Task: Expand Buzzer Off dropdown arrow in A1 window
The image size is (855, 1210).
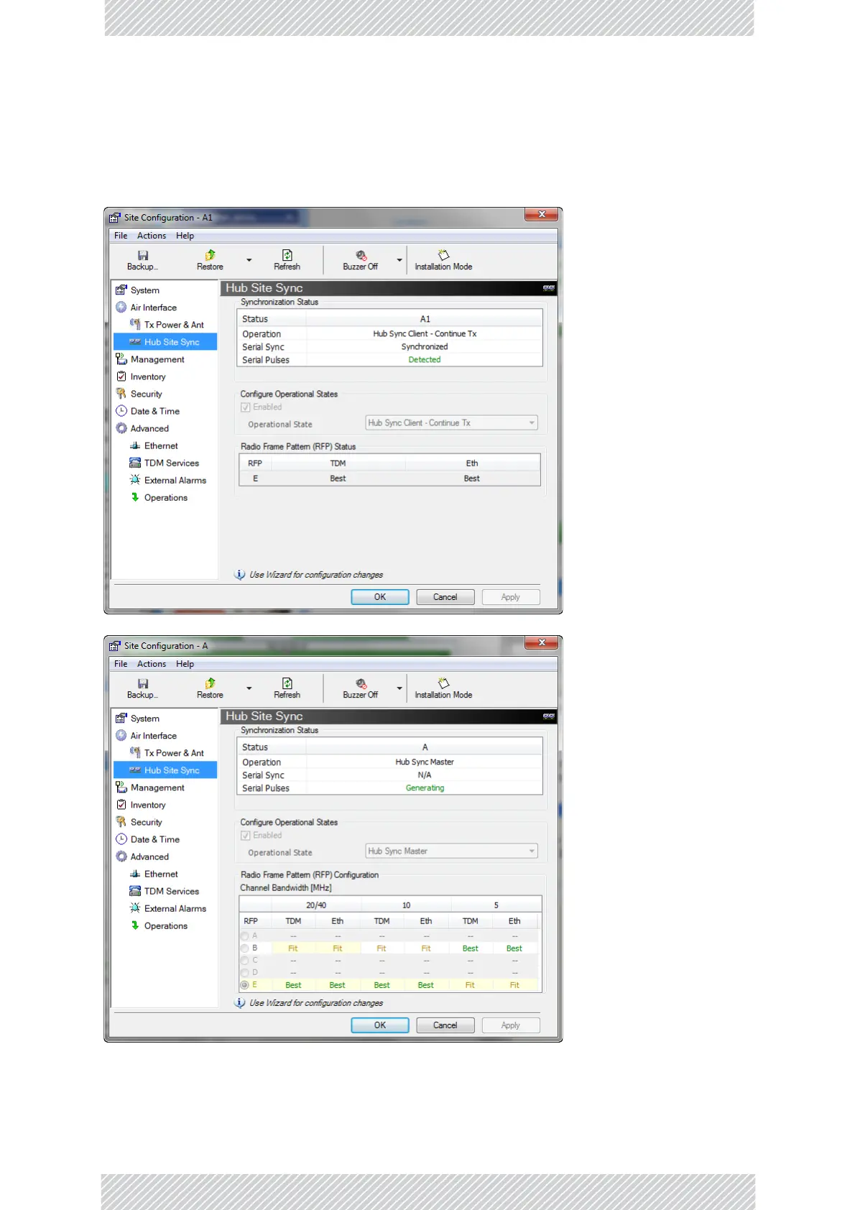Action: [399, 260]
